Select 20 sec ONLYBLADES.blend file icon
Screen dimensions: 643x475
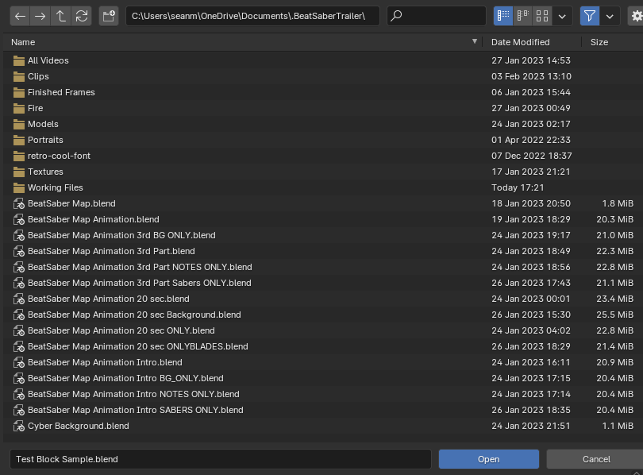pyautogui.click(x=19, y=347)
